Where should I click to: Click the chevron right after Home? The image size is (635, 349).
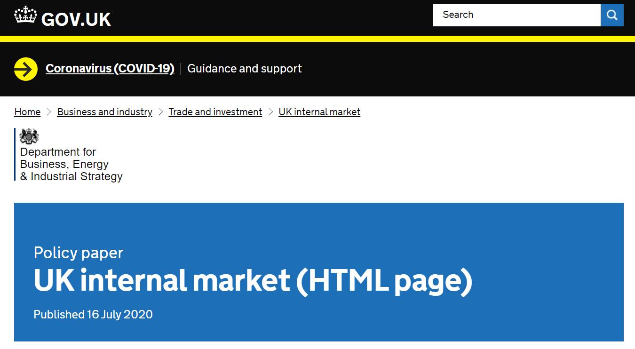49,112
